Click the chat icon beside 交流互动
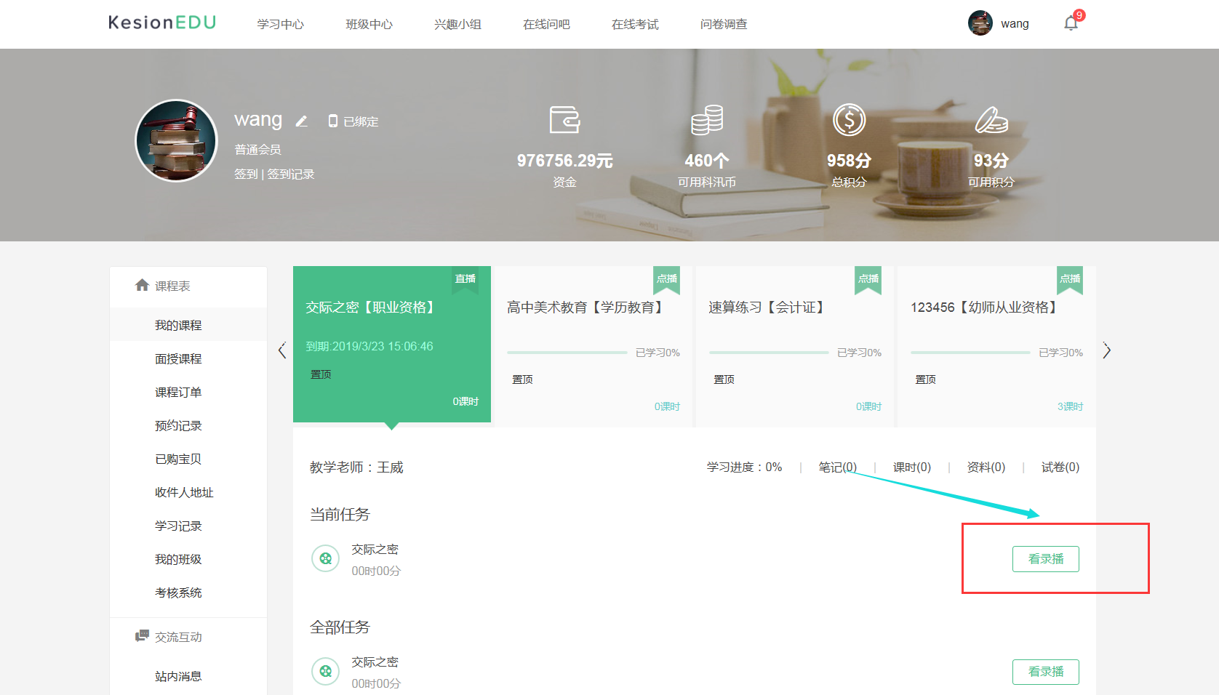 (x=140, y=636)
